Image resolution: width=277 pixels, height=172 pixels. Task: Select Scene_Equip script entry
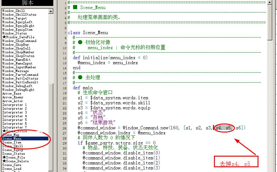tap(13, 150)
